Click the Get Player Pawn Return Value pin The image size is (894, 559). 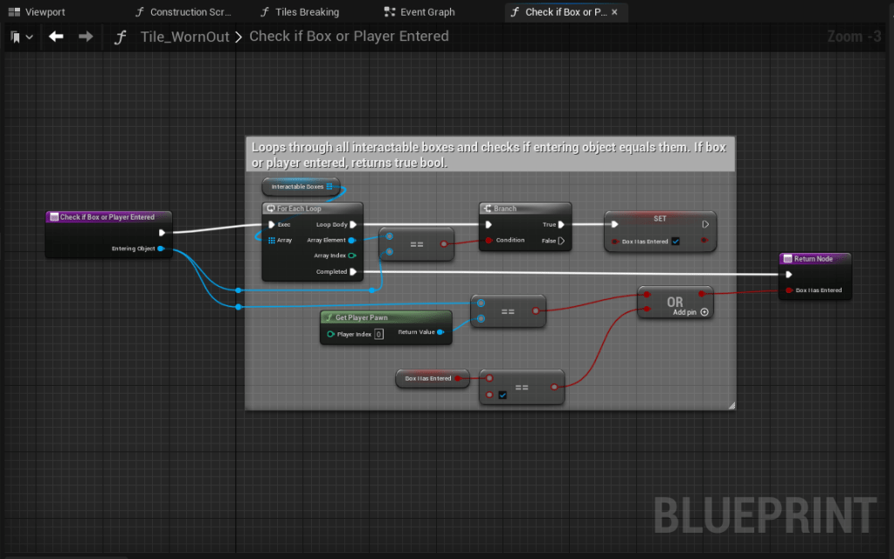pyautogui.click(x=440, y=332)
